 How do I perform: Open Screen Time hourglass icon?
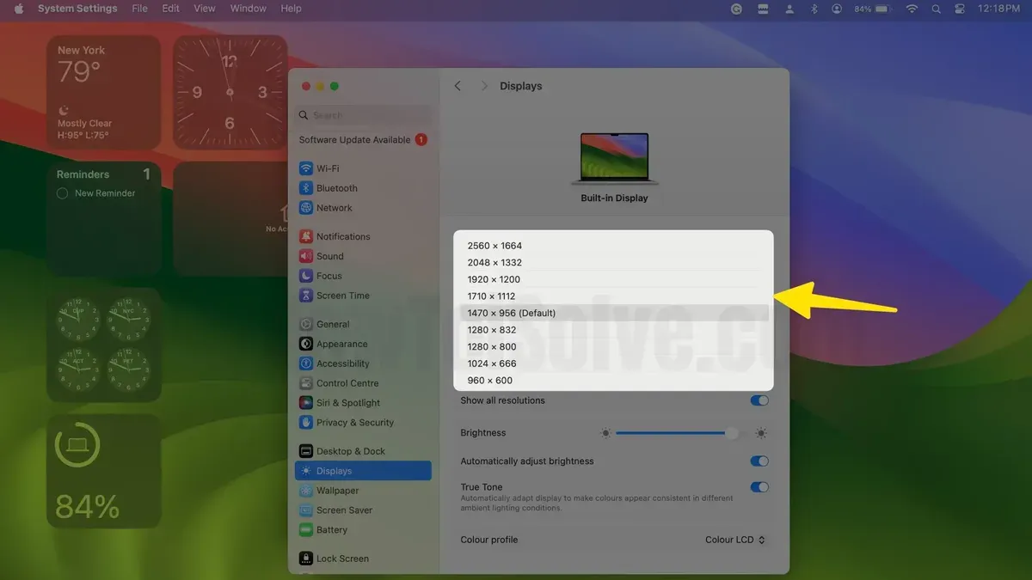pos(305,296)
